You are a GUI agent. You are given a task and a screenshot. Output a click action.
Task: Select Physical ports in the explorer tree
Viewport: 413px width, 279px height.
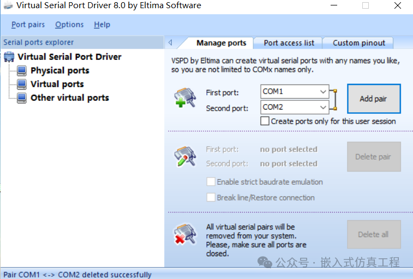[x=60, y=70]
